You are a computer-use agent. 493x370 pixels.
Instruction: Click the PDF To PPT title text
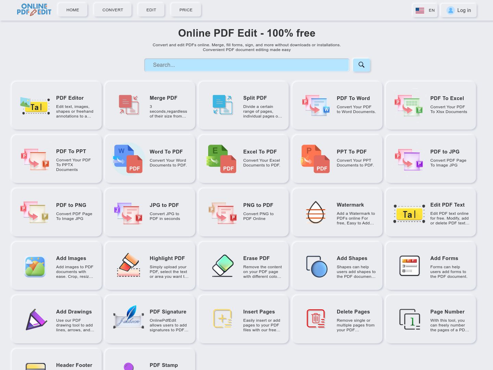coord(71,151)
